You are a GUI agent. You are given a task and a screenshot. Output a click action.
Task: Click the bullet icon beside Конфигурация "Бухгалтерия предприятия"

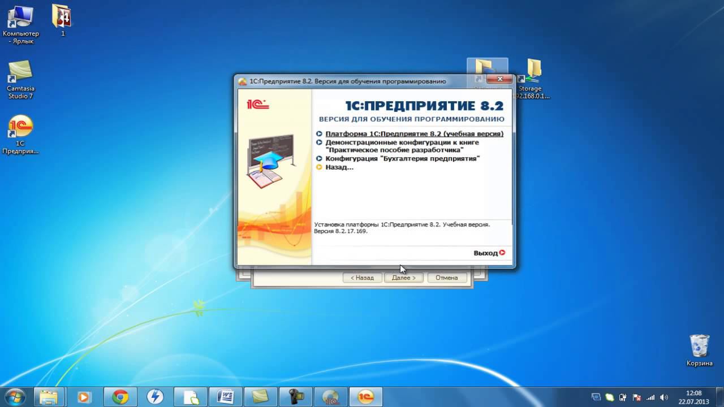click(x=320, y=159)
